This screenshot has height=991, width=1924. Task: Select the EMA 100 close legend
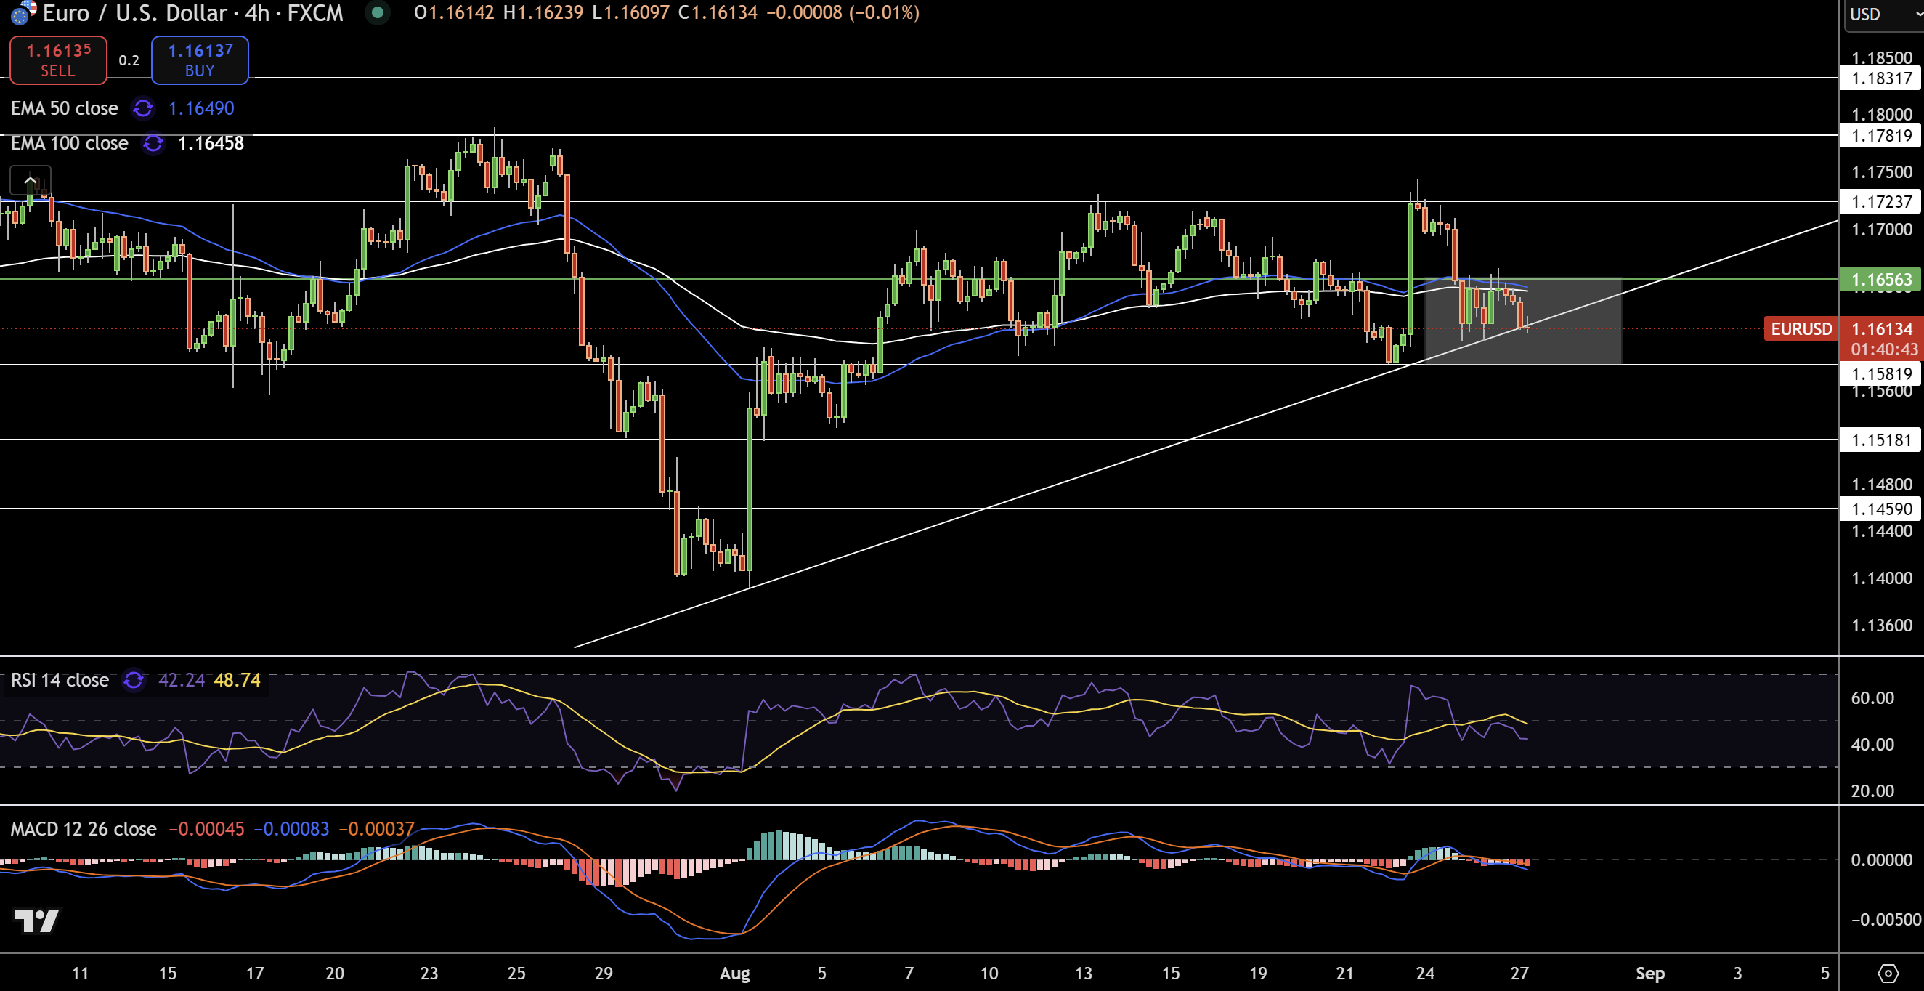click(x=69, y=144)
